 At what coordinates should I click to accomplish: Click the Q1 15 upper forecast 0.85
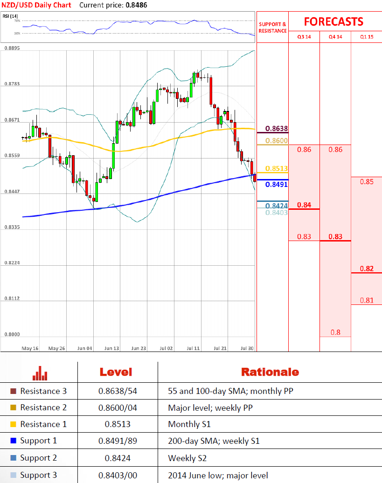(367, 182)
